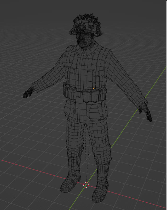The image size is (167, 210).
Task: Select the ammo pouches right of the belt buckle
Action: pyautogui.click(x=94, y=95)
